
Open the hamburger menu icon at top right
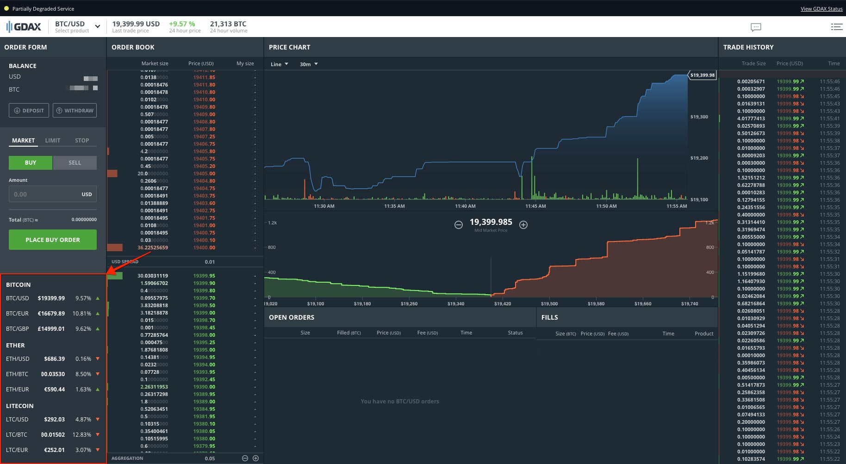[836, 27]
